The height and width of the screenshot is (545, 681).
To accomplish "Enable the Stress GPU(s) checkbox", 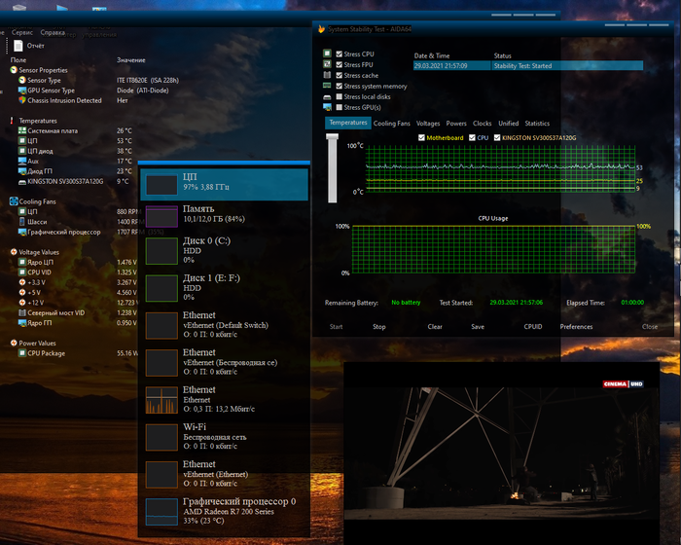I will click(340, 107).
